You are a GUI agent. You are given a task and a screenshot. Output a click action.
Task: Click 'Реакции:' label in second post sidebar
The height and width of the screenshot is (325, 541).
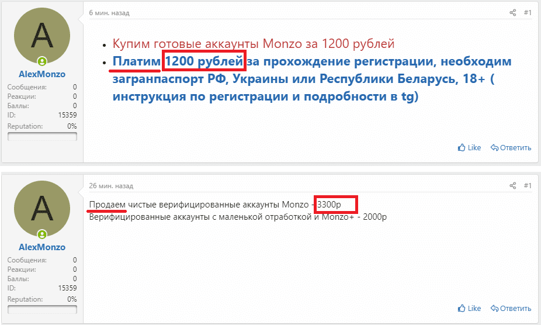pyautogui.click(x=22, y=269)
